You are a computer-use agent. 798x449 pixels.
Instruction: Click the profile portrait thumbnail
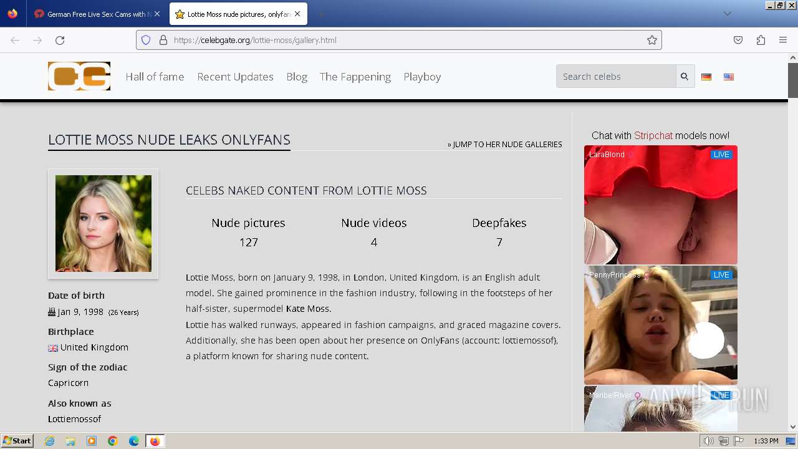click(x=103, y=223)
